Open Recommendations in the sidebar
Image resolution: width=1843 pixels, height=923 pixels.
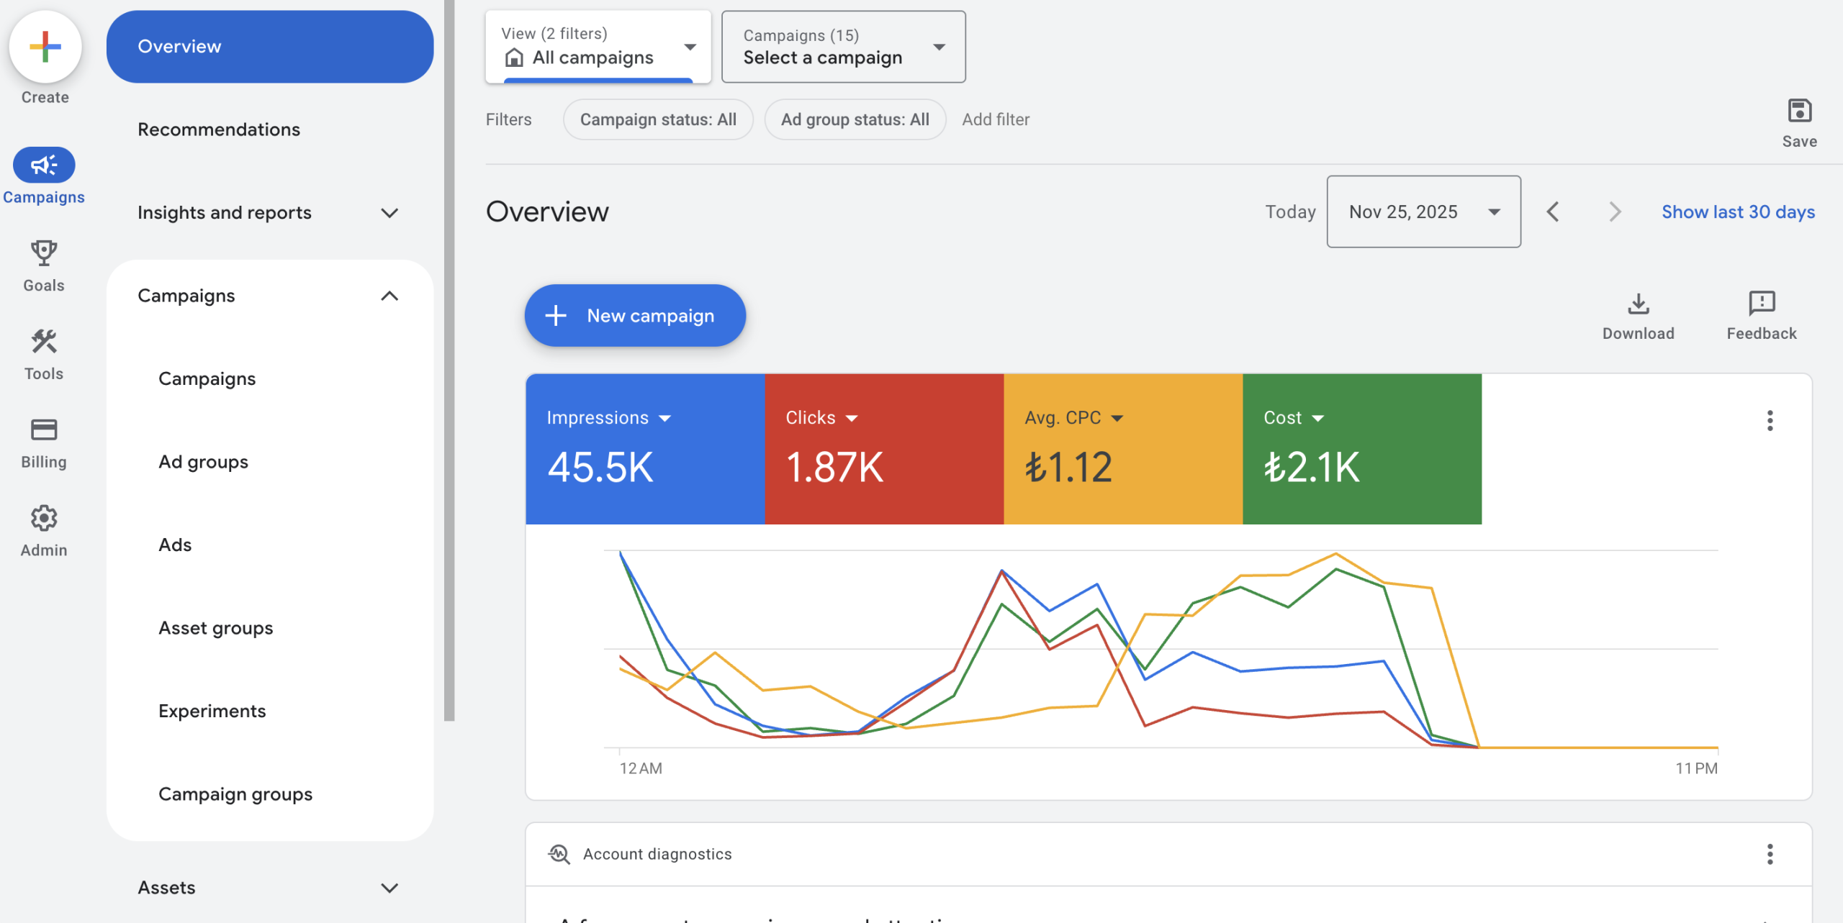[x=219, y=129]
